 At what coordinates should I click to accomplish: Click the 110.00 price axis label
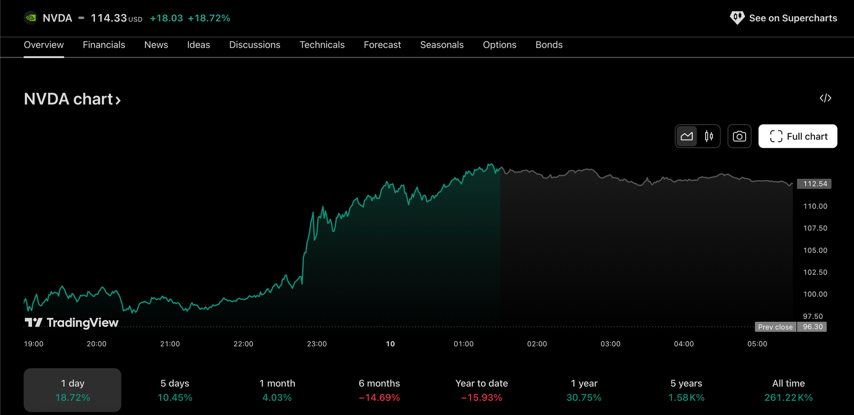point(815,206)
